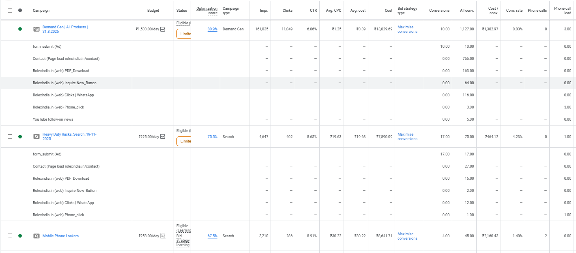Click the ₹30.22 Avg. CPC cell
This screenshot has width=576, height=253.
tap(336, 236)
